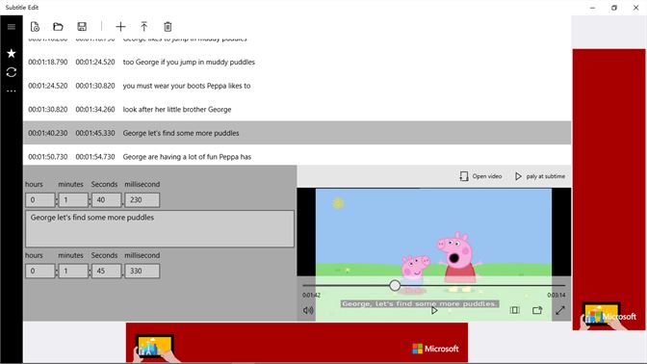Click the new subtitle file icon

[x=35, y=27]
